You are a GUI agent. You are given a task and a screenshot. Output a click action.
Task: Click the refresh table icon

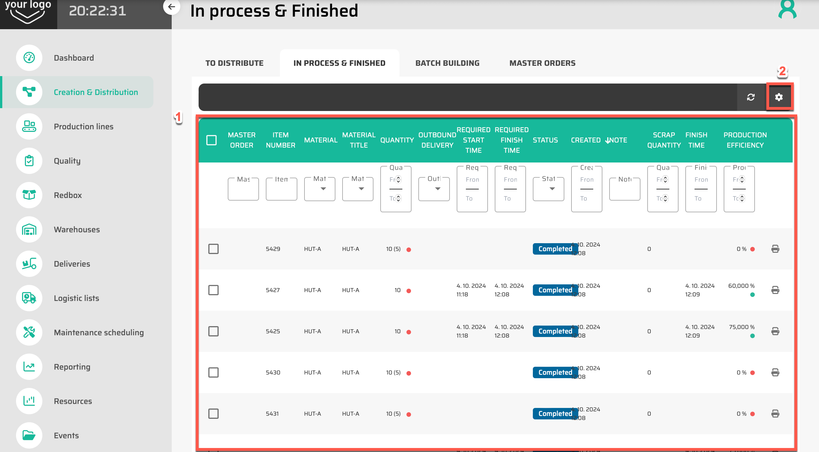click(x=751, y=97)
